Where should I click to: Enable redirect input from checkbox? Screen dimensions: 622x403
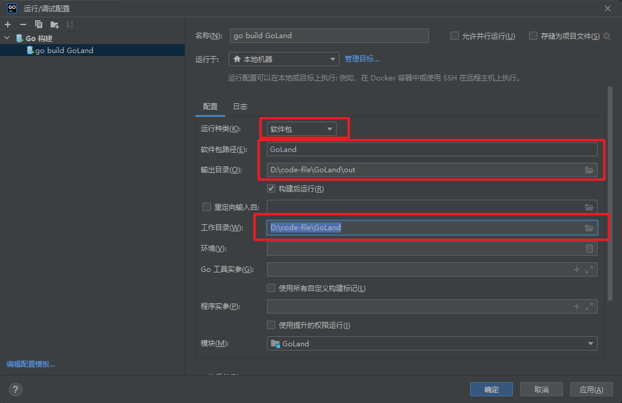click(206, 207)
